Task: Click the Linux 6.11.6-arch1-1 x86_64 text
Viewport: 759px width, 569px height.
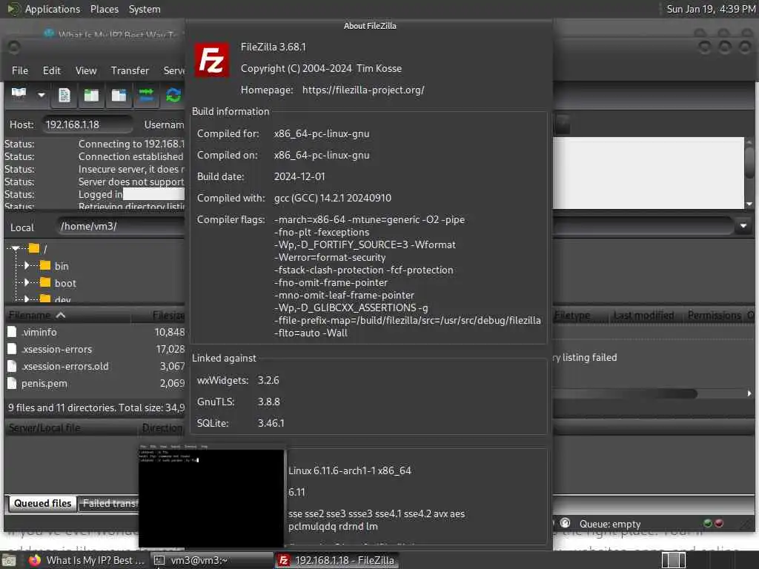Action: pyautogui.click(x=350, y=470)
